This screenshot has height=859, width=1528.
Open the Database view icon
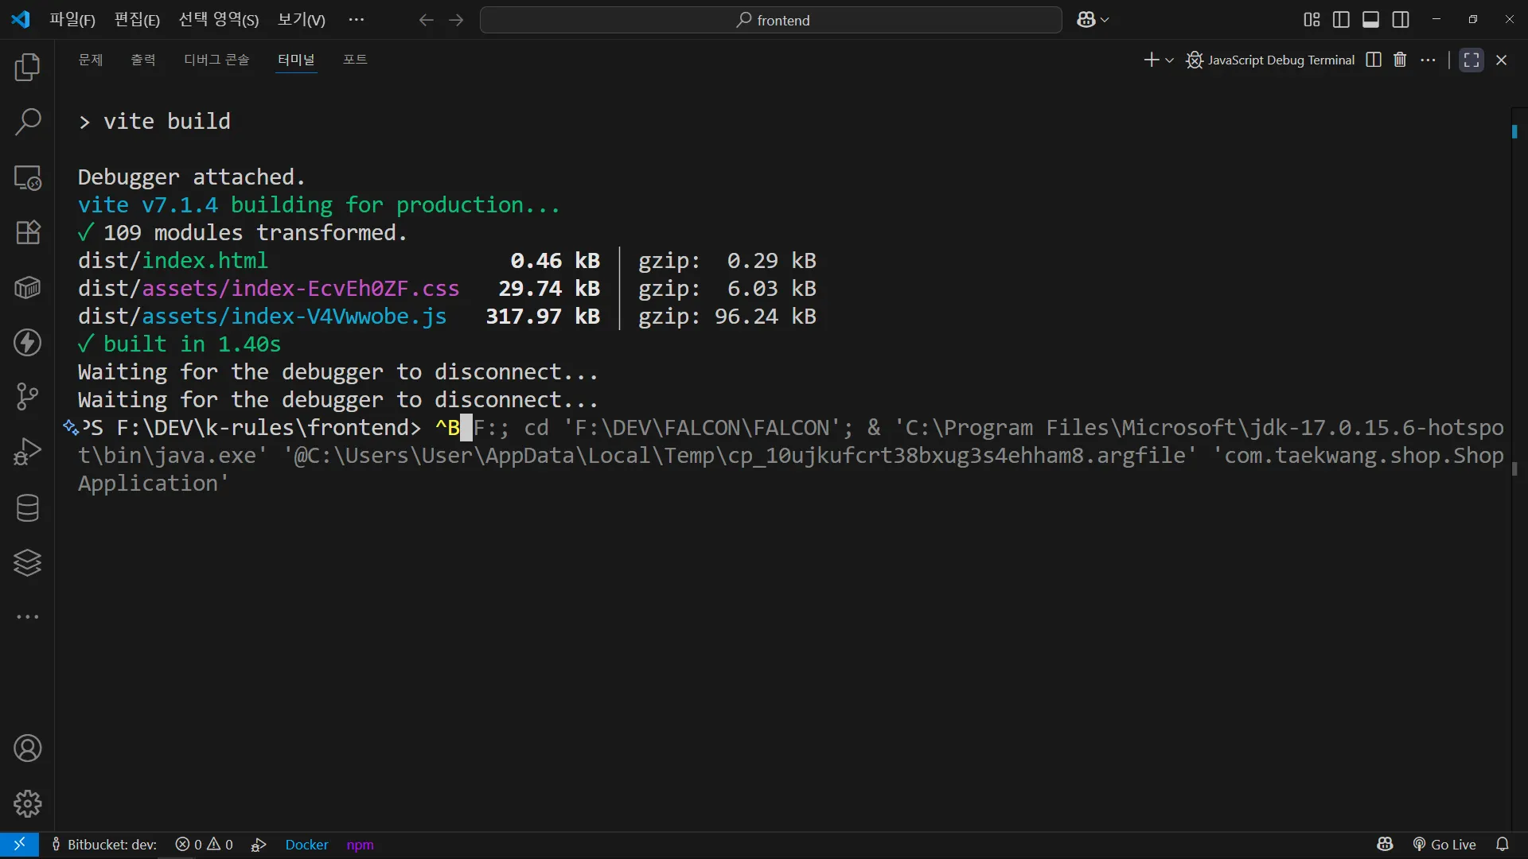pos(28,508)
